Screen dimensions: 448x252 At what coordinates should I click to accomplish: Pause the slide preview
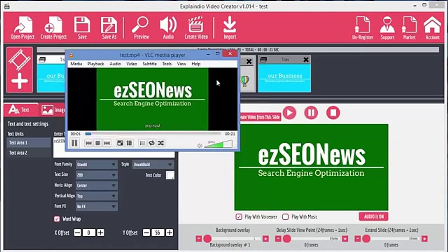coord(311,113)
